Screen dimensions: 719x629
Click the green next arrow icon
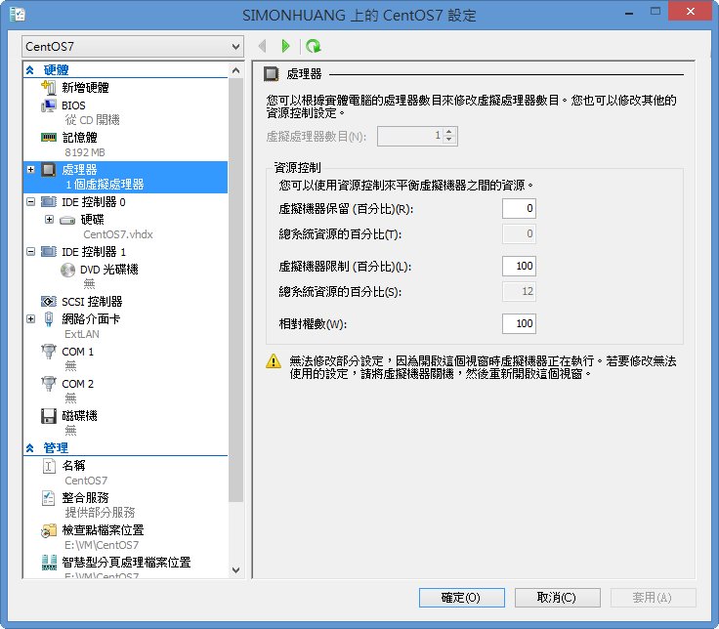click(x=285, y=46)
